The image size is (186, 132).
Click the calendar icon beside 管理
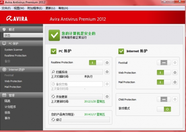4,95
